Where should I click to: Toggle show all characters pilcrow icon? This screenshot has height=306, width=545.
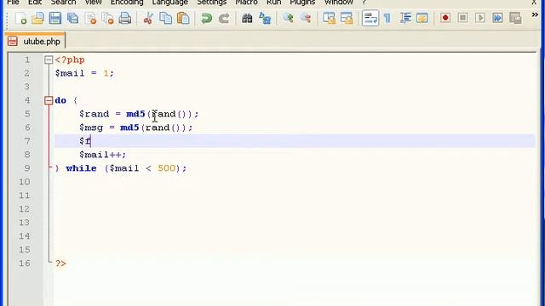pyautogui.click(x=387, y=18)
